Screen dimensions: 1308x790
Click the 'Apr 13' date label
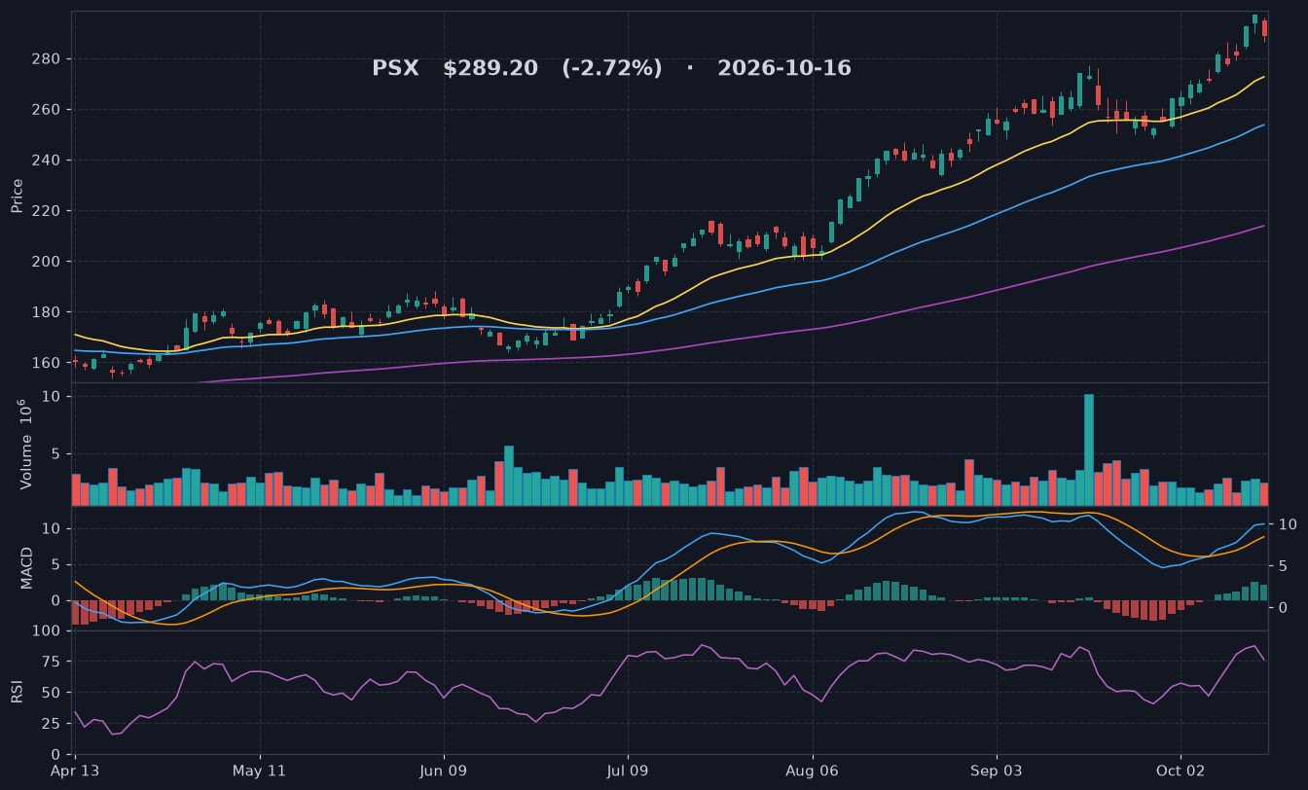pos(75,771)
